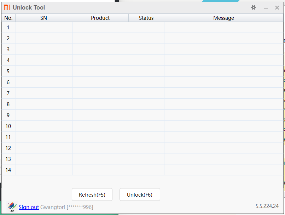Click the No. column header

[8, 18]
